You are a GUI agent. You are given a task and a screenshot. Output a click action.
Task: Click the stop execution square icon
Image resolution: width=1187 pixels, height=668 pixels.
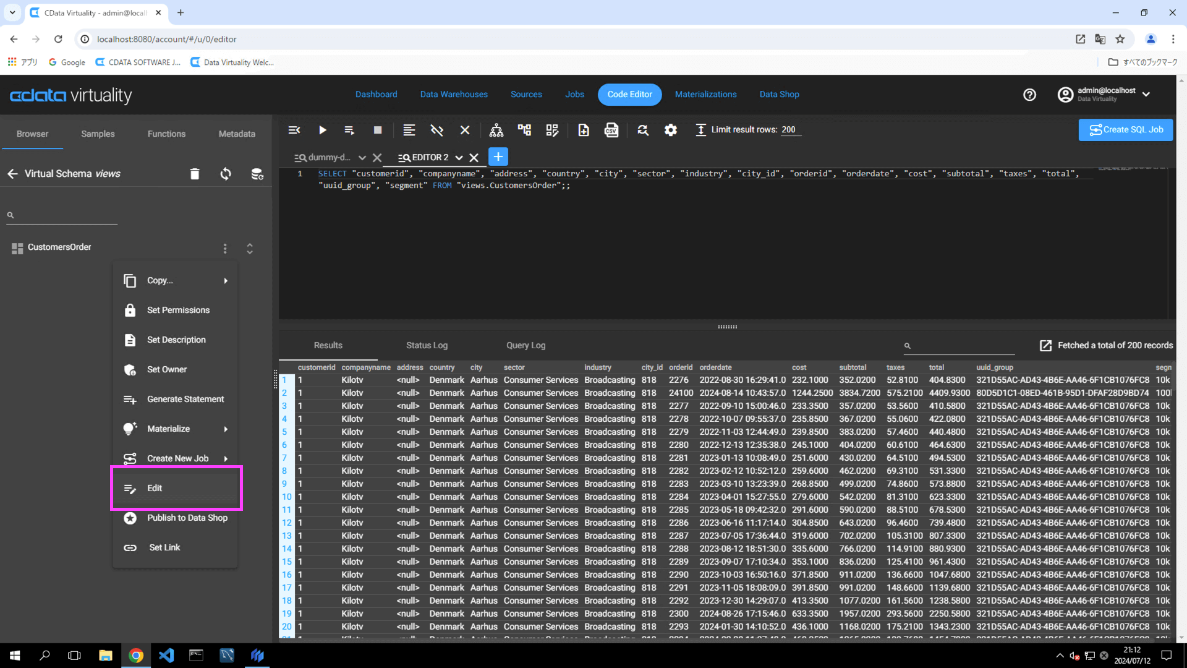click(377, 130)
